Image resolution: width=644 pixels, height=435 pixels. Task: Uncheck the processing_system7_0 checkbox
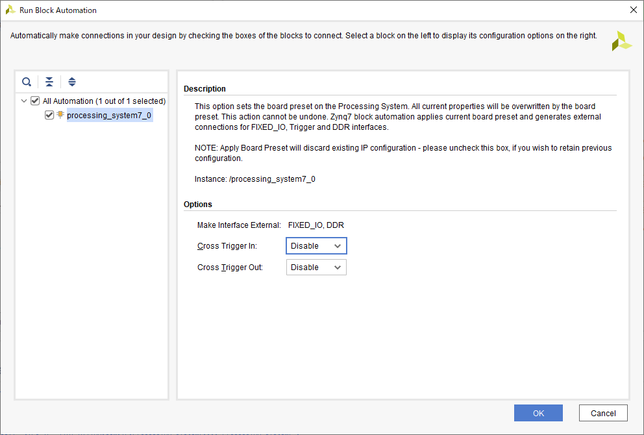point(49,115)
